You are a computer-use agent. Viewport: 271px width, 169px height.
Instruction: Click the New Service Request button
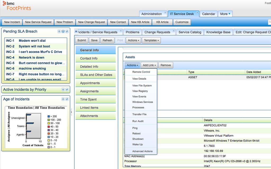pyautogui.click(x=38, y=22)
